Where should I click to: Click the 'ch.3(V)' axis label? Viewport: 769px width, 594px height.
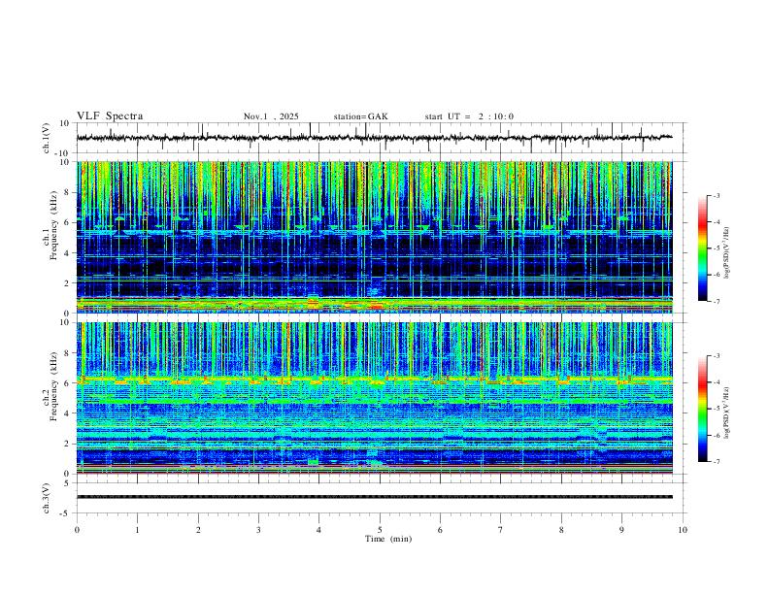coord(47,499)
